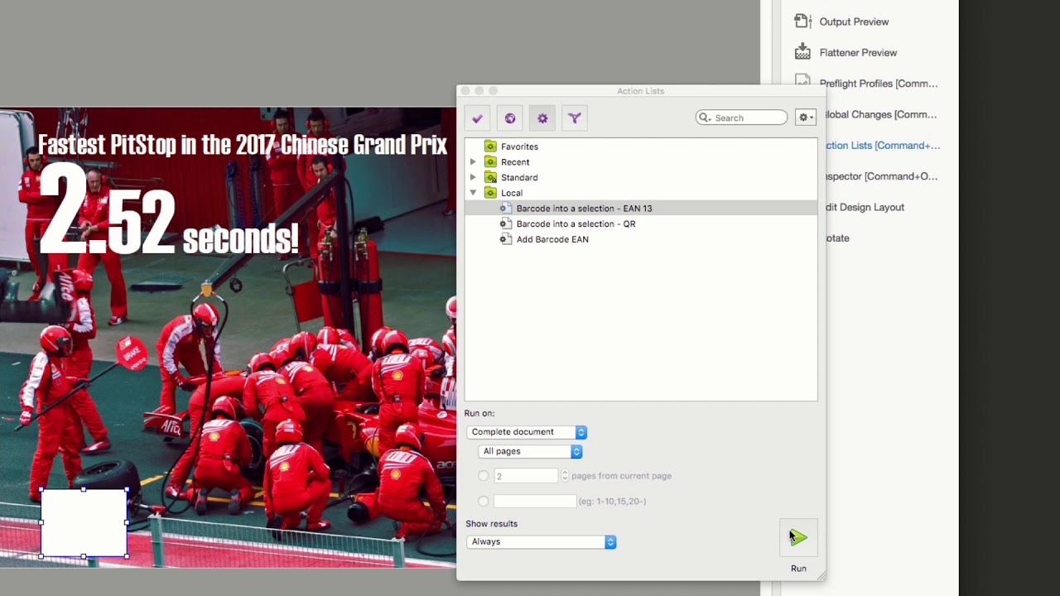Open the All pages dropdown
This screenshot has height=596, width=1060.
(x=530, y=451)
